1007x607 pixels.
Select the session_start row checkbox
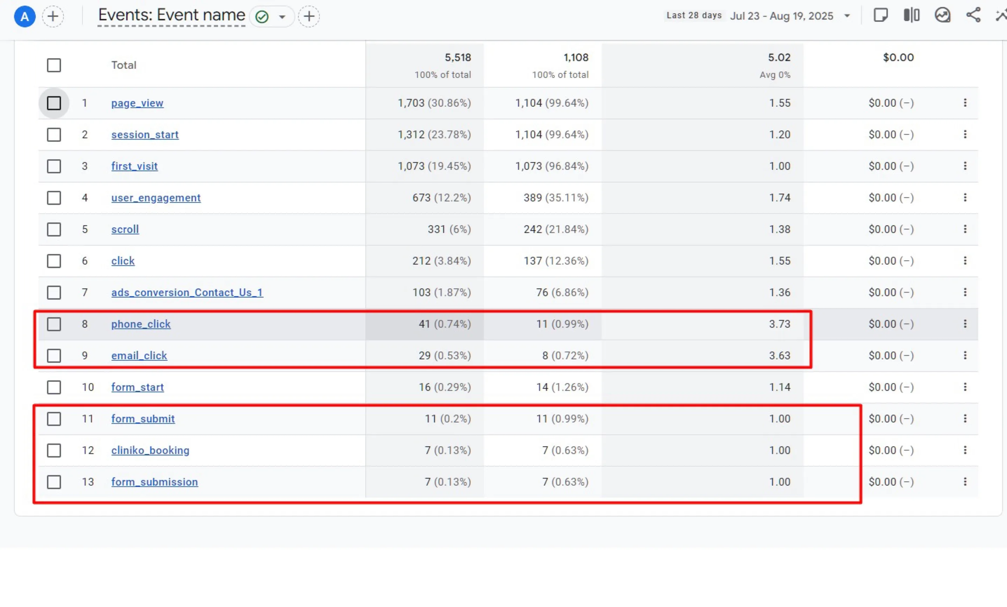54,135
